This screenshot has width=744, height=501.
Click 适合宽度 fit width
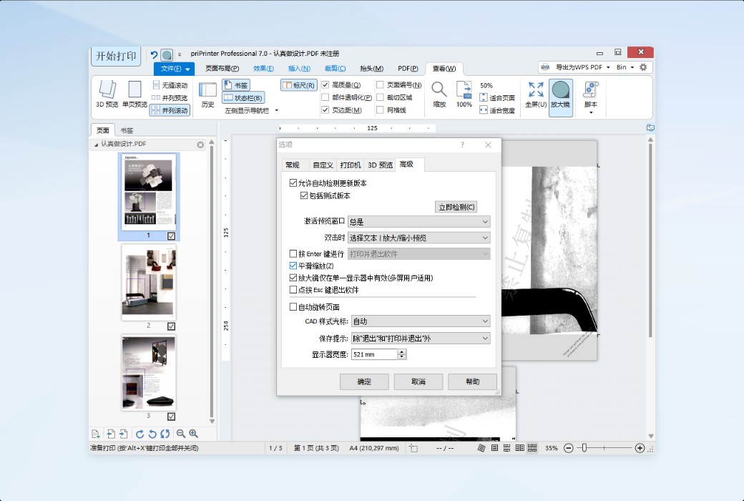[497, 110]
